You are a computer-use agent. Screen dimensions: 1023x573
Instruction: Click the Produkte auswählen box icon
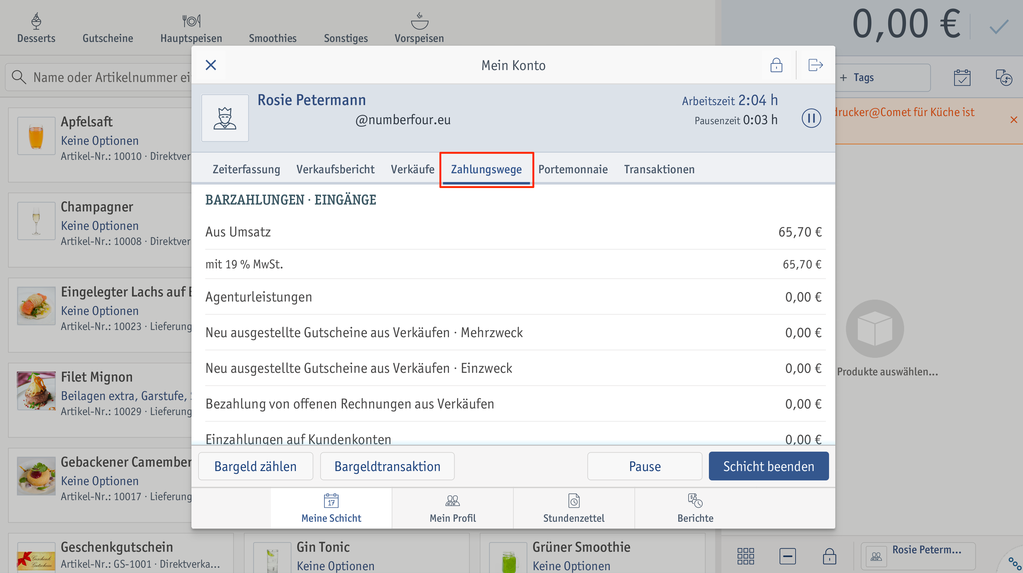click(x=874, y=328)
